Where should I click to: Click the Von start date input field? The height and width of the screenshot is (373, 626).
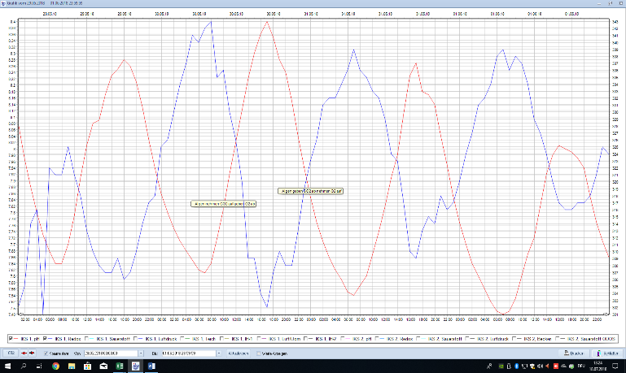point(111,353)
